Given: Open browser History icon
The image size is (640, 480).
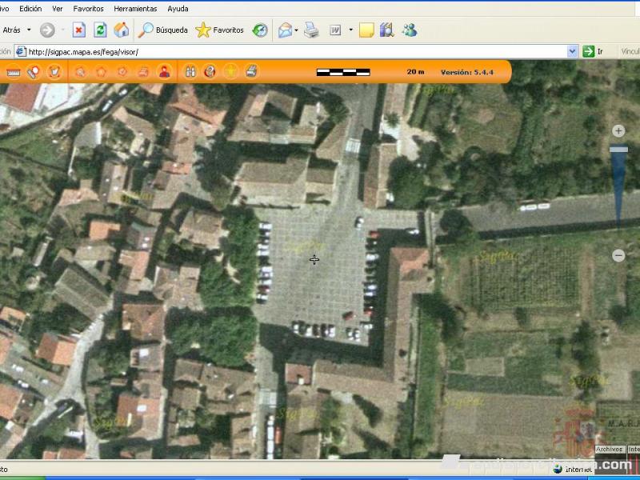Looking at the screenshot, I should [260, 30].
